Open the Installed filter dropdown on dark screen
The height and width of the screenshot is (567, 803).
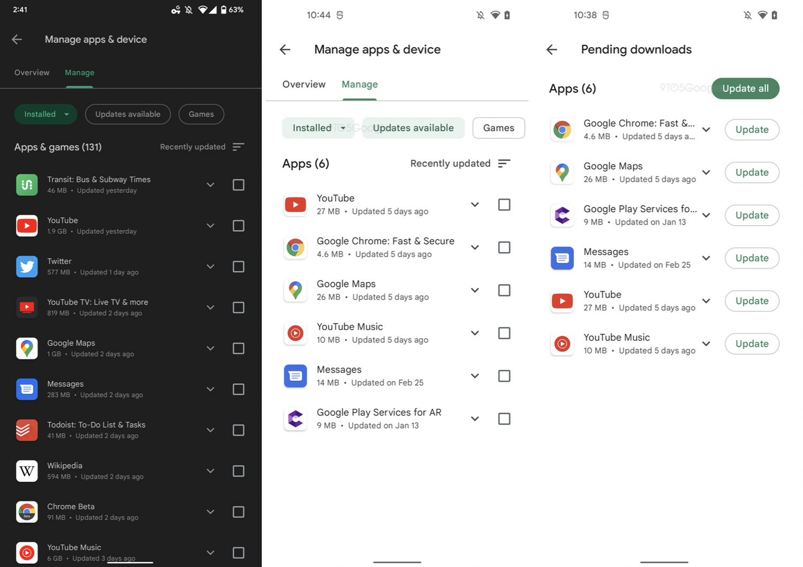[x=46, y=114]
